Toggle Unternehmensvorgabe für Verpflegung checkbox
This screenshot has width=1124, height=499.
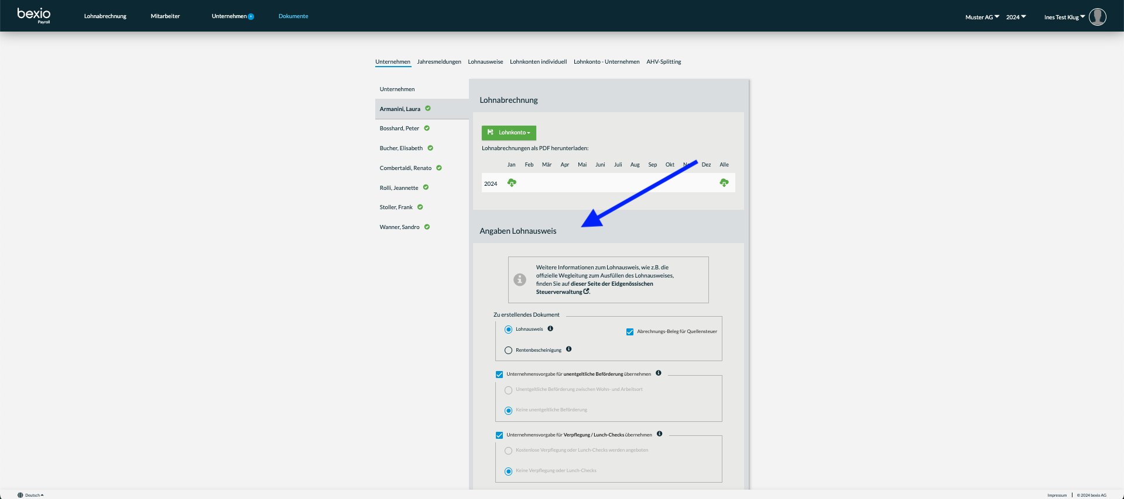click(499, 435)
